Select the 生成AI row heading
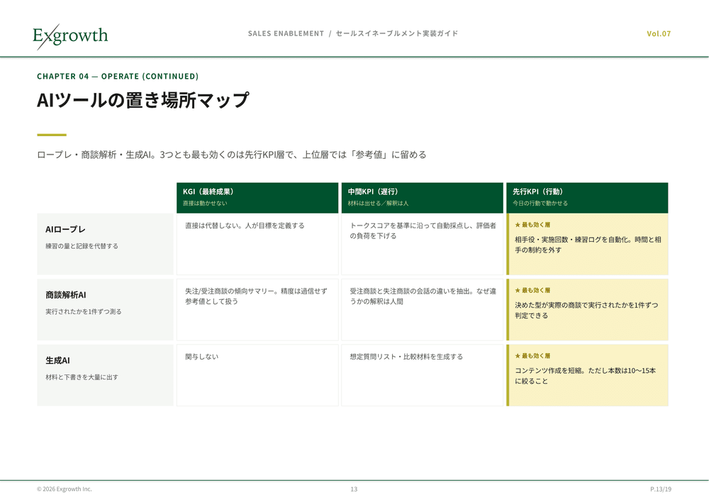Image resolution: width=709 pixels, height=502 pixels. coord(57,360)
